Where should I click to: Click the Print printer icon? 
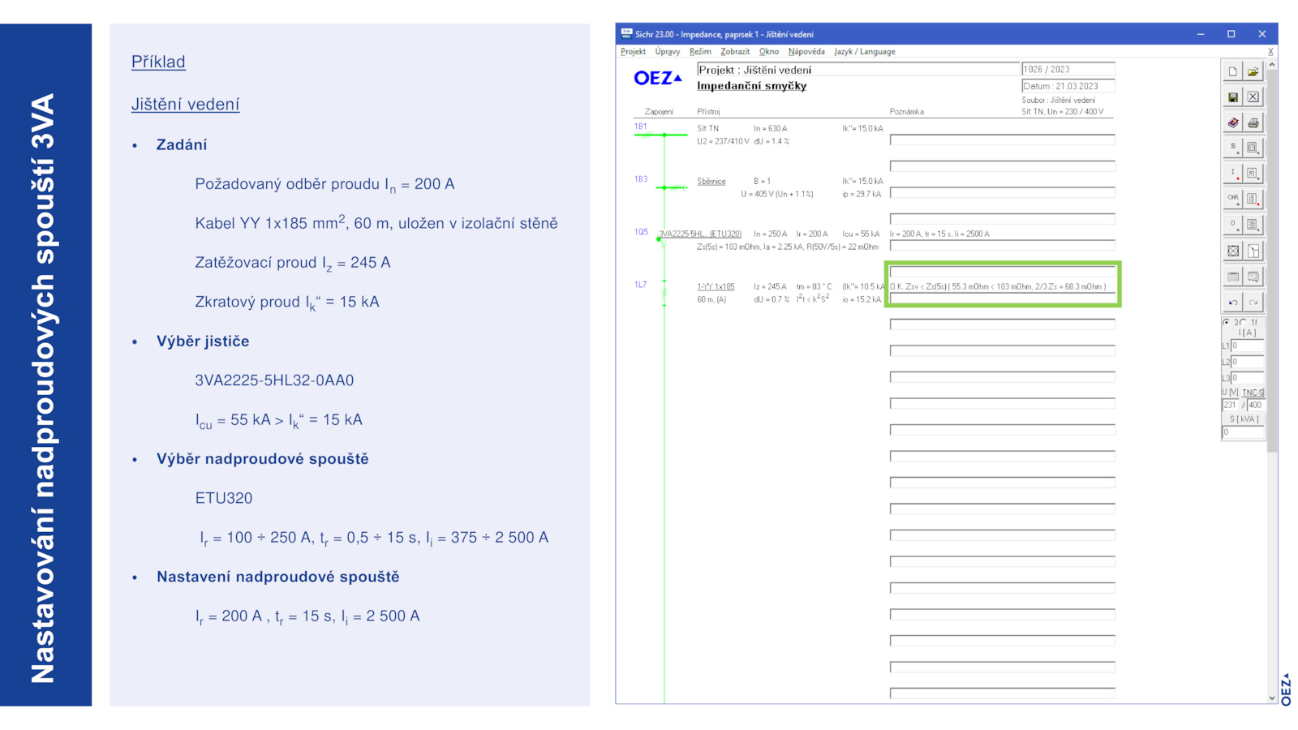click(1253, 122)
